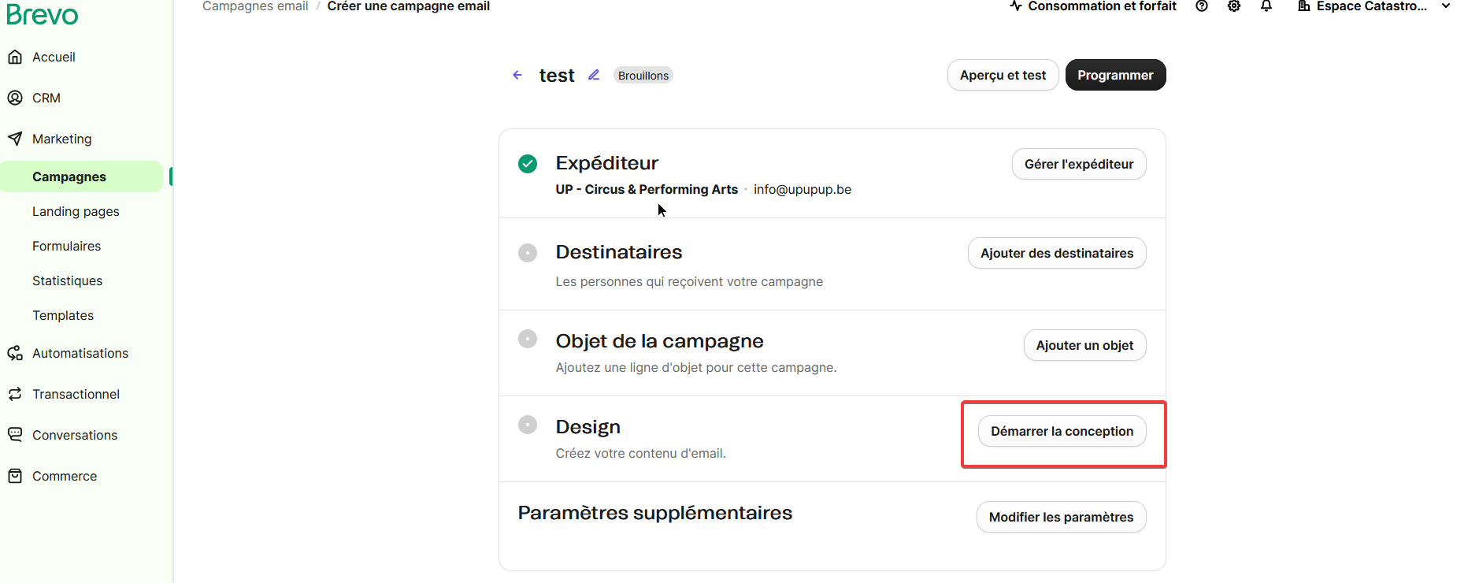
Task: Click the Conversations chat icon
Action: tap(15, 435)
